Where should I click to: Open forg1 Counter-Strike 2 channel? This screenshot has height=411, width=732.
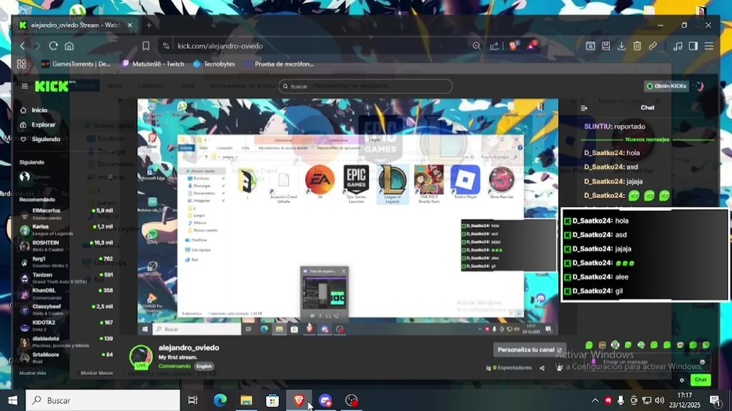tap(66, 261)
